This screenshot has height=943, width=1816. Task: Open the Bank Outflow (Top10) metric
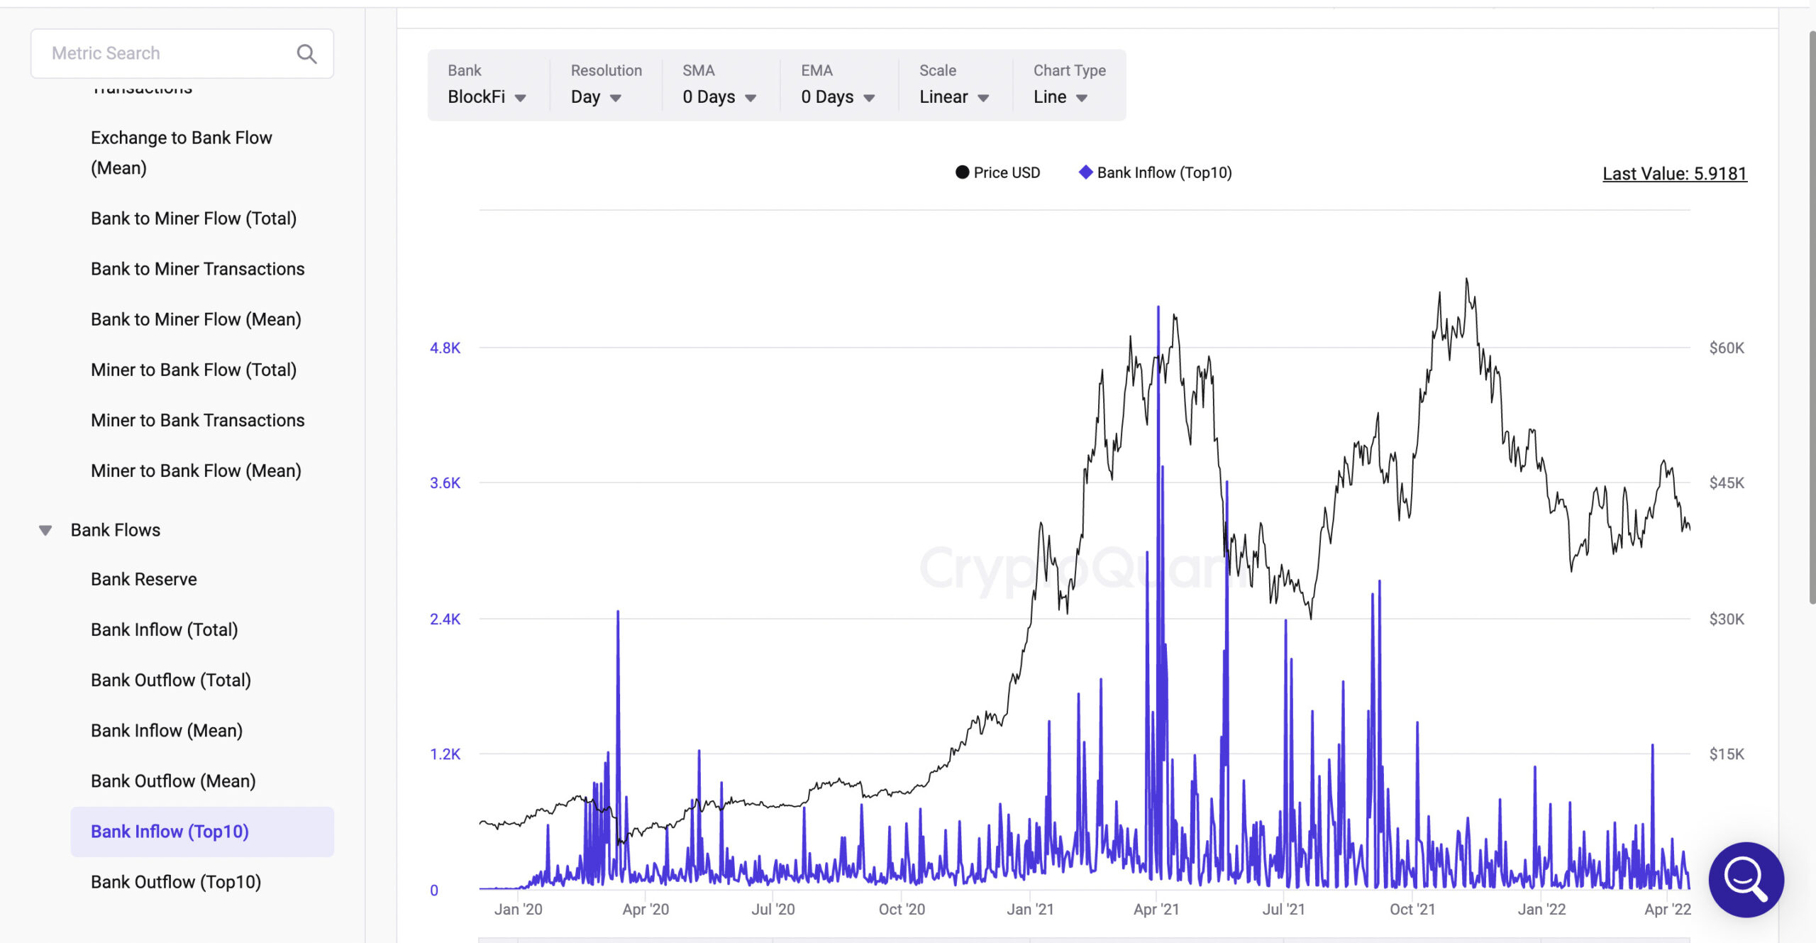click(x=176, y=882)
